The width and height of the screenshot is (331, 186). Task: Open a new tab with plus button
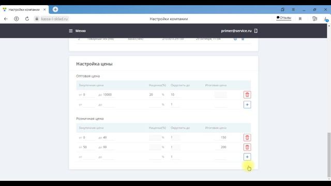coord(55,9)
